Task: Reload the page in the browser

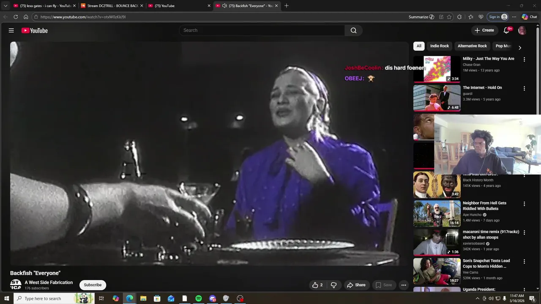Action: (16, 17)
